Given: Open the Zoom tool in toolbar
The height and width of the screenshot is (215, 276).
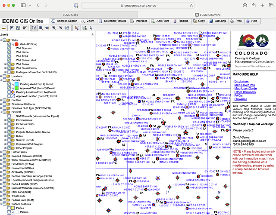Looking at the screenshot, I should click(x=88, y=21).
